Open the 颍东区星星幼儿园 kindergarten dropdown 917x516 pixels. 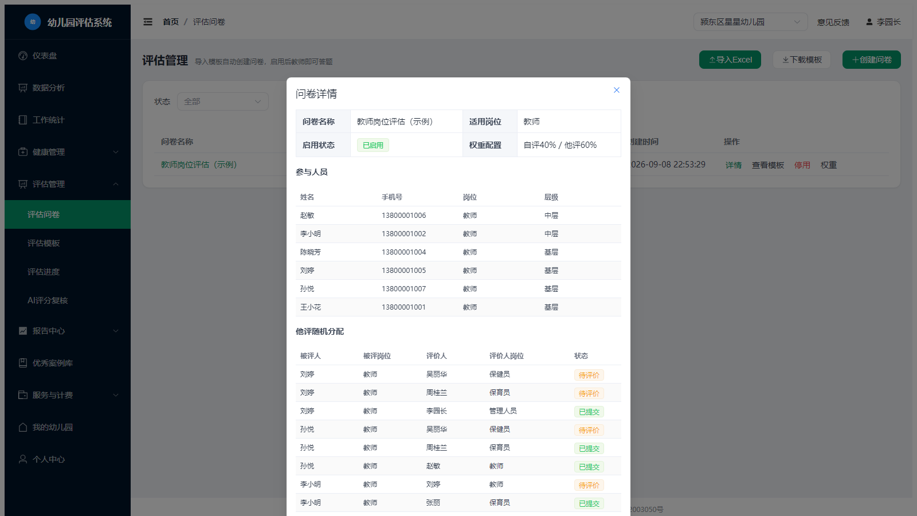[750, 22]
